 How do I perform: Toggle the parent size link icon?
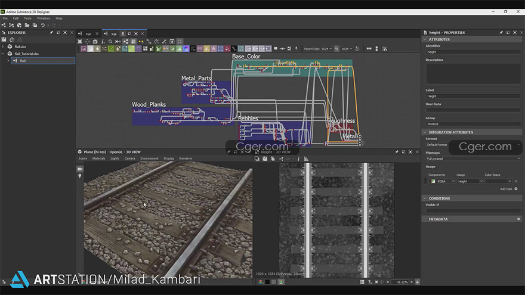(x=336, y=48)
